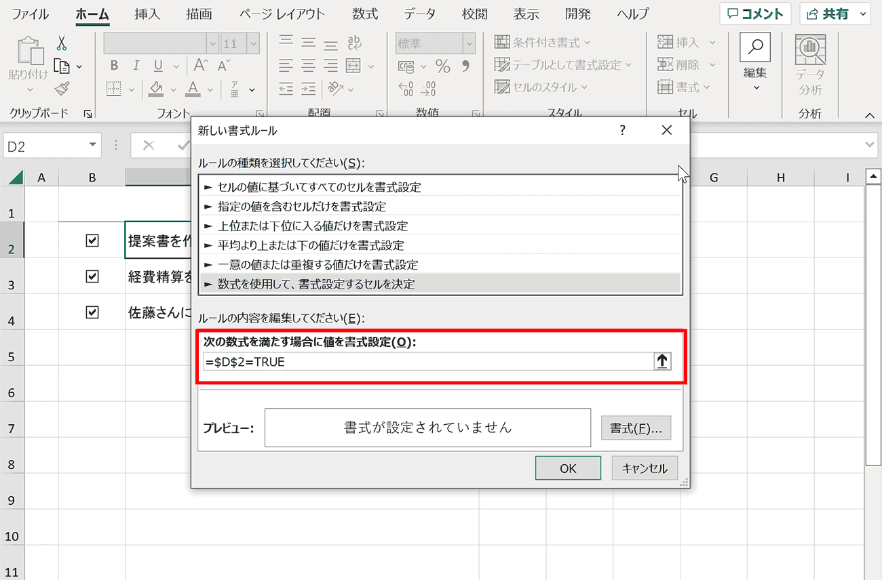Image resolution: width=882 pixels, height=580 pixels.
Task: Select rule type 上位または下位に入る値だけを書式設定
Action: click(440, 226)
